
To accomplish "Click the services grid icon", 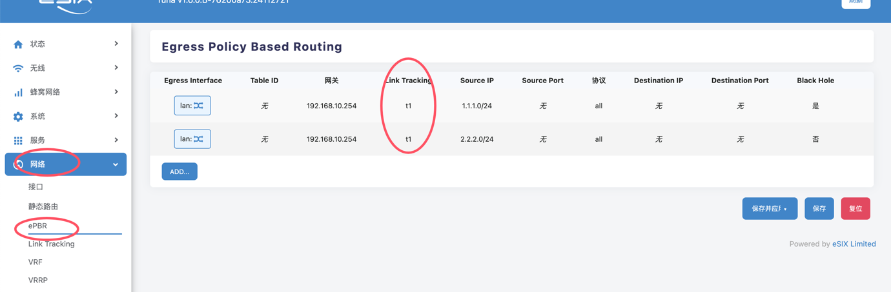I will pyautogui.click(x=18, y=141).
